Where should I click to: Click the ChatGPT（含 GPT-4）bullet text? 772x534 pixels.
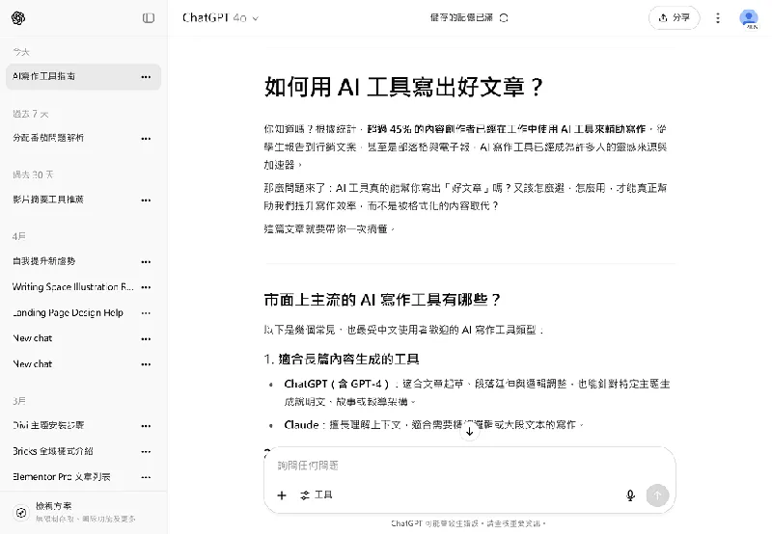tap(477, 392)
